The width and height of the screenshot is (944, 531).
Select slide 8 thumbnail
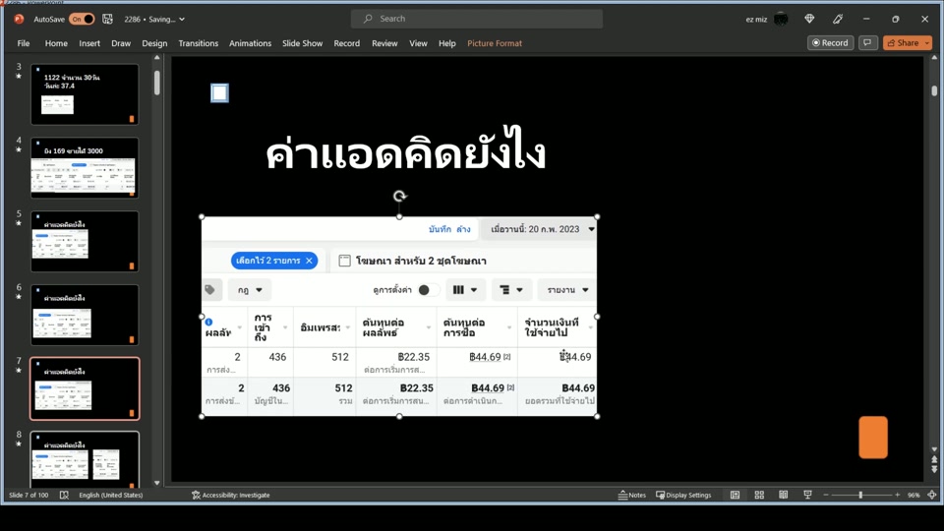[x=85, y=459]
